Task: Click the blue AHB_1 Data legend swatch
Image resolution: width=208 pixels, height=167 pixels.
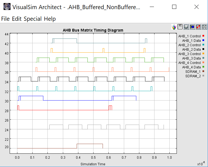Action: pos(203,40)
